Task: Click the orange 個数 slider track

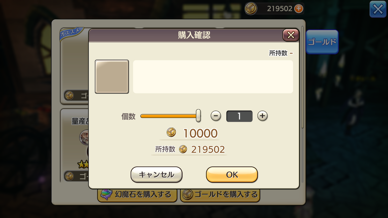Action: (168, 116)
